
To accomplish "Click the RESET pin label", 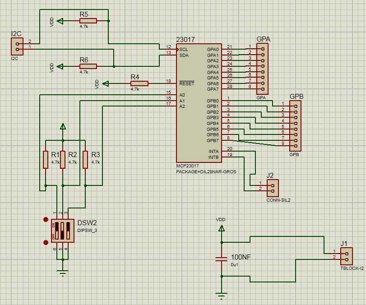I will point(187,83).
